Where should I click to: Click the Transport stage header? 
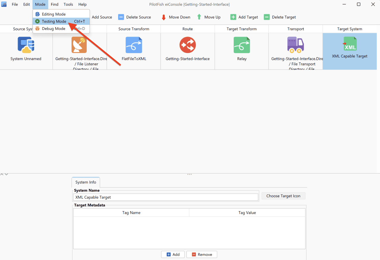click(296, 29)
